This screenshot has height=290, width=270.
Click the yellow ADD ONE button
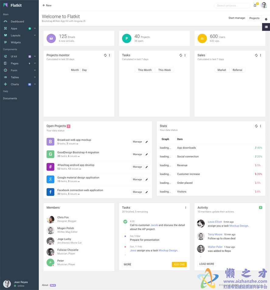point(179,265)
